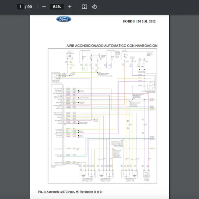Click the total pages count 99
The image size is (199, 199).
[x=30, y=7]
